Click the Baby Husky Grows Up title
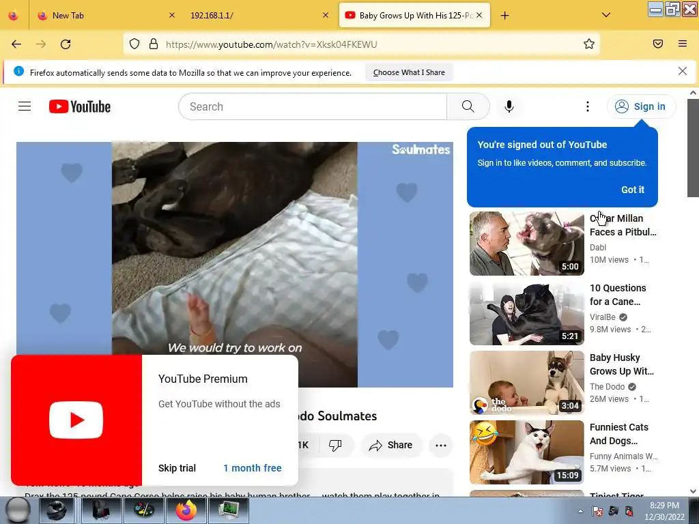This screenshot has width=699, height=524. (622, 364)
